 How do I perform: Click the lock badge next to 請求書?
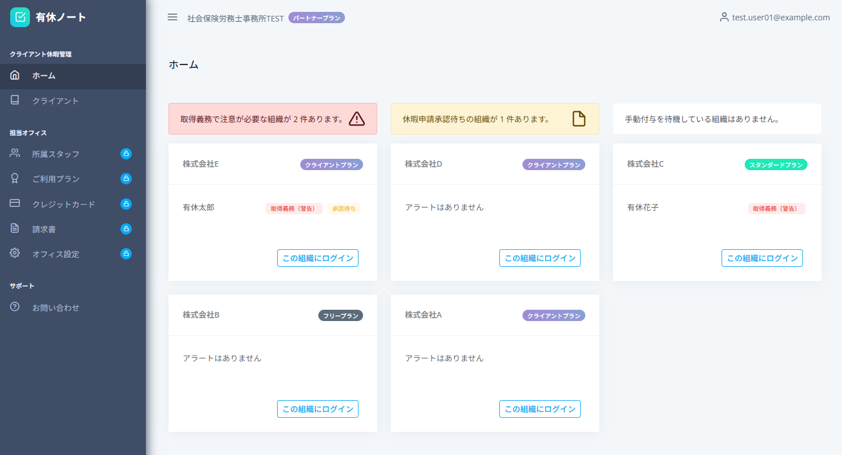tap(126, 228)
